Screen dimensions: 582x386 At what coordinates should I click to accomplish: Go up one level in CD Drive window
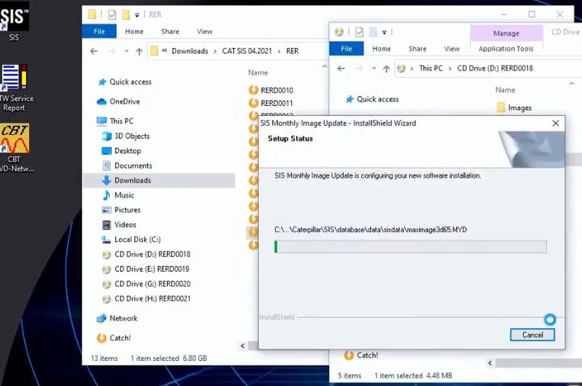point(386,69)
